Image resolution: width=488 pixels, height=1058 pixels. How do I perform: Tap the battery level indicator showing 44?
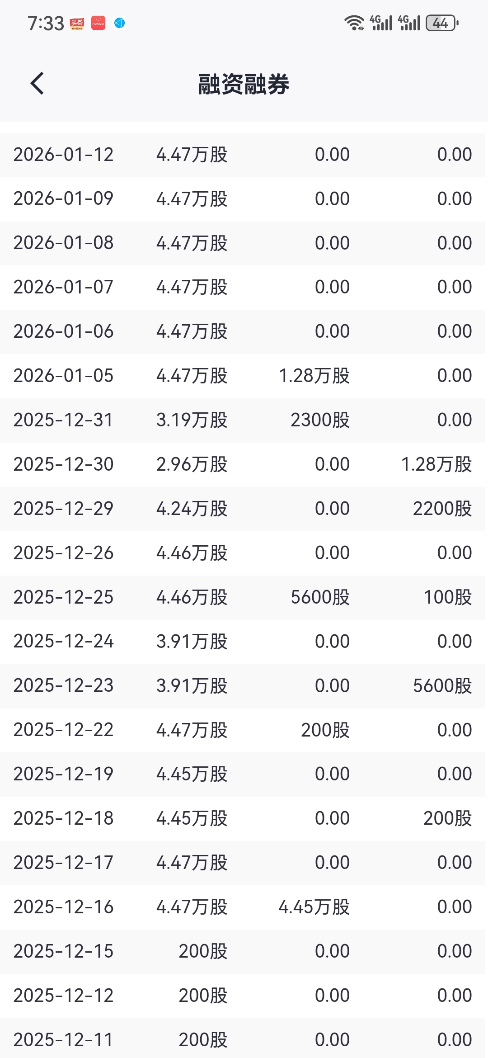[x=441, y=23]
